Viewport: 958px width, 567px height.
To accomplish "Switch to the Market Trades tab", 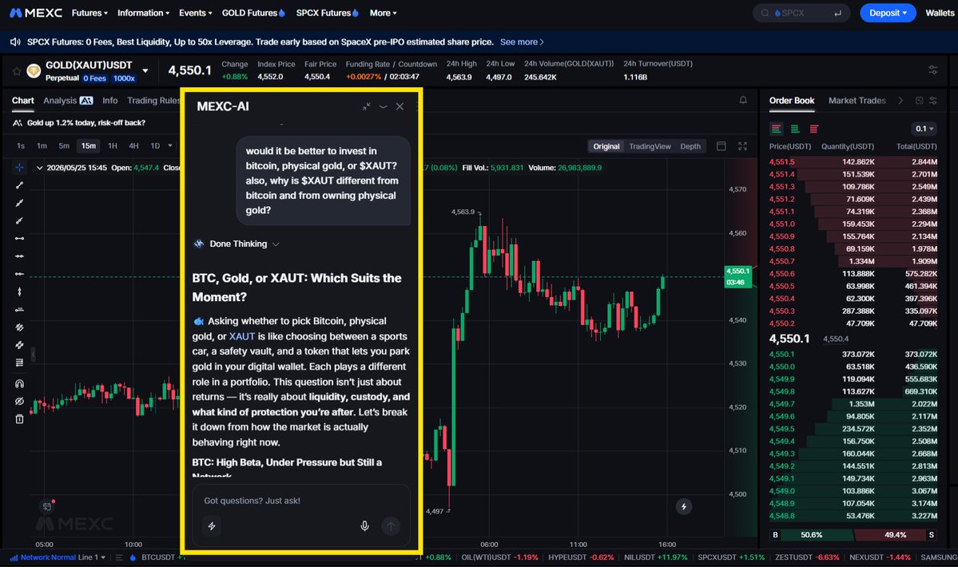I will (857, 100).
